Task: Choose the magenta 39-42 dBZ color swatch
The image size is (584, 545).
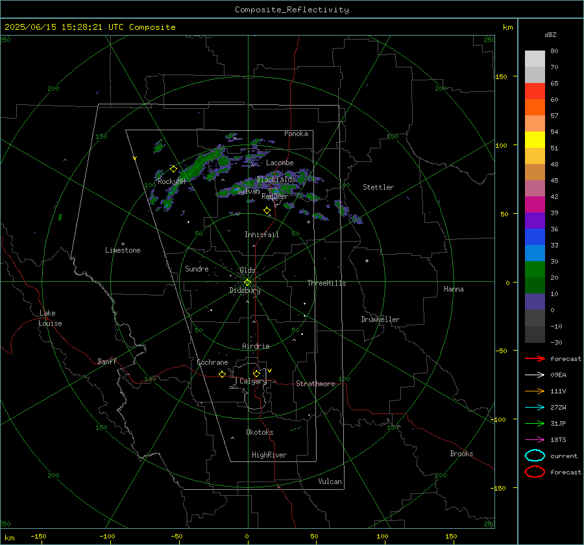Action: 535,205
